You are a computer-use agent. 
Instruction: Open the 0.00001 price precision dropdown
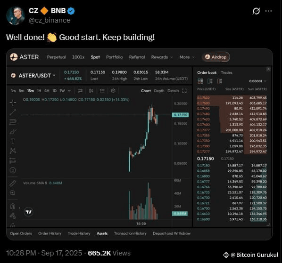coord(257,81)
